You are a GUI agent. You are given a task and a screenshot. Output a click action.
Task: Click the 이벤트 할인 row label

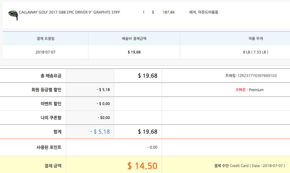pyautogui.click(x=51, y=104)
